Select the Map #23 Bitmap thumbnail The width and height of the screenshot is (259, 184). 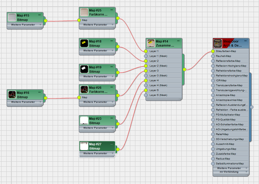pos(84,121)
